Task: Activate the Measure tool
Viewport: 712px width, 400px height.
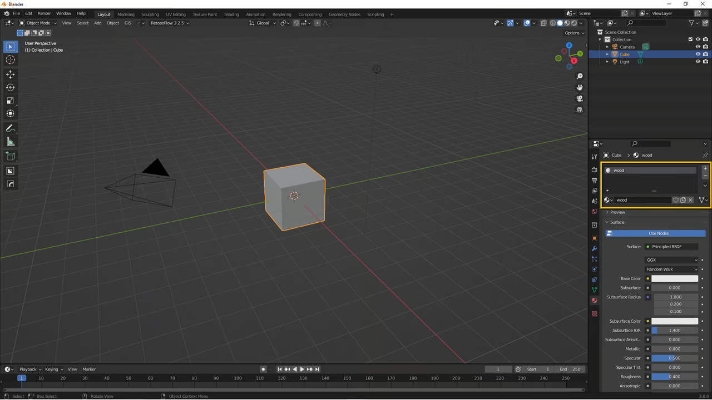Action: [x=10, y=141]
